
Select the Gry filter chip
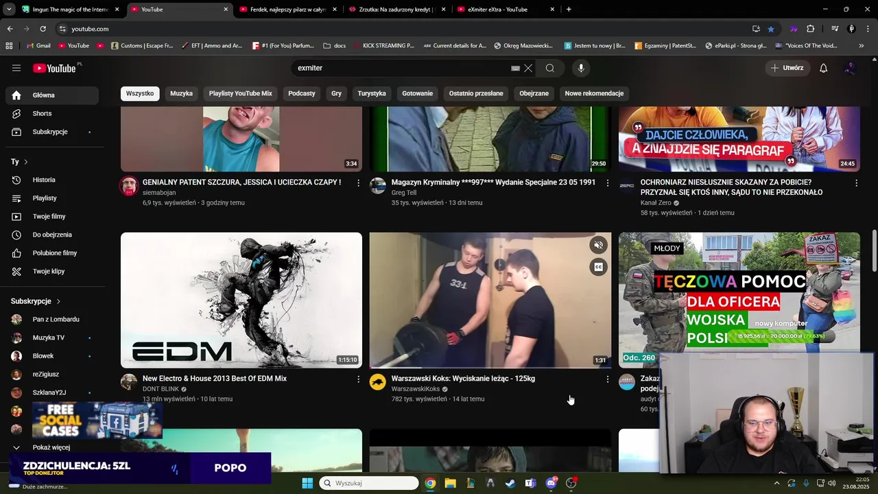[x=336, y=93]
